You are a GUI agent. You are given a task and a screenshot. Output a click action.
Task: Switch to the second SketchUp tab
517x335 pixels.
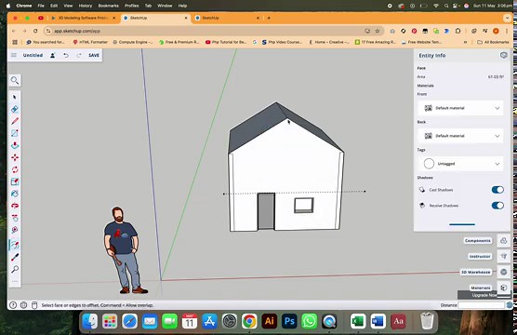[x=228, y=18]
